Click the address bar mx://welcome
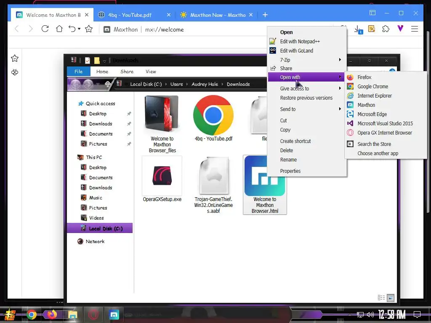Screen dimensions: 431x323 point(165,29)
